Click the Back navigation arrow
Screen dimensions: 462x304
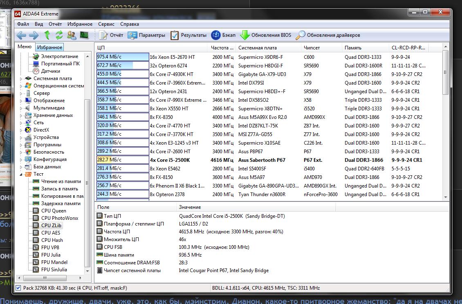click(x=21, y=36)
